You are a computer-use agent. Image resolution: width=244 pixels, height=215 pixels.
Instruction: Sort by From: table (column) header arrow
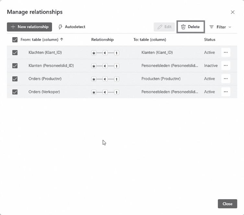click(x=62, y=40)
